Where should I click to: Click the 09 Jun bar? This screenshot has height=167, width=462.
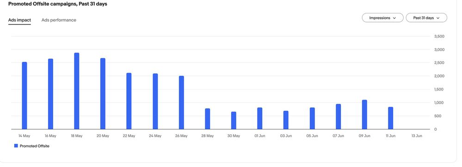click(364, 115)
